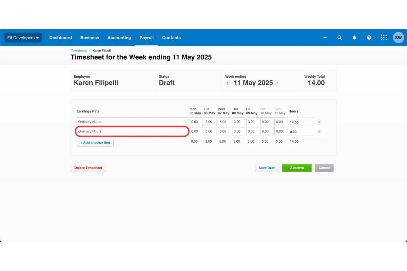The width and height of the screenshot is (407, 271).
Task: Open the Business menu
Action: click(90, 38)
